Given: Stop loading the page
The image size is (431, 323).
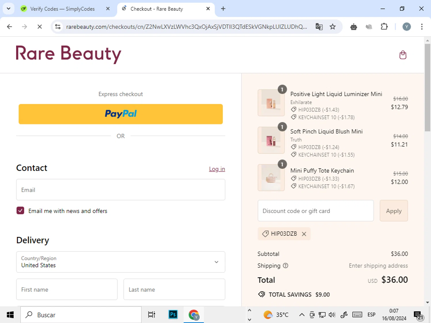Looking at the screenshot, I should (40, 27).
